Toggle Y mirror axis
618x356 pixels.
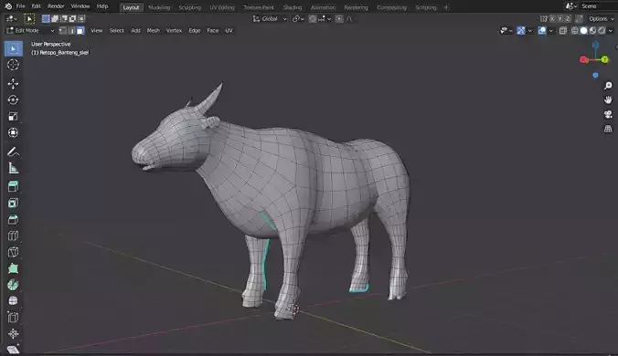pyautogui.click(x=560, y=18)
